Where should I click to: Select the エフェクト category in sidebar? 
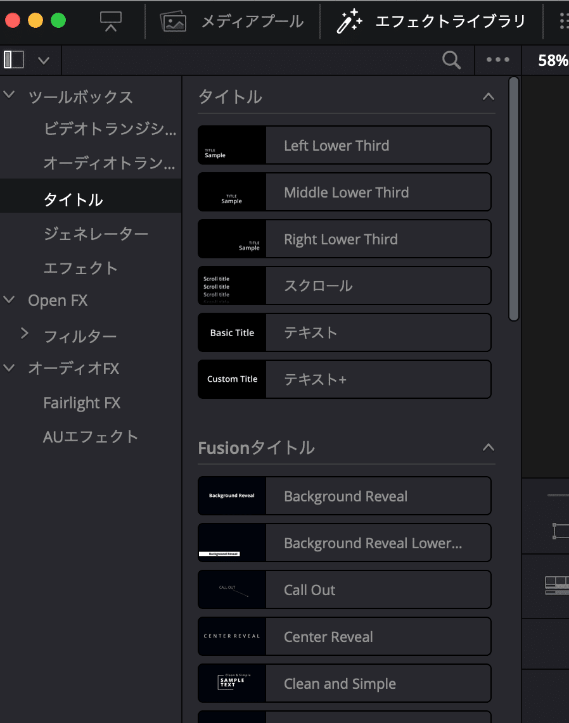[80, 268]
